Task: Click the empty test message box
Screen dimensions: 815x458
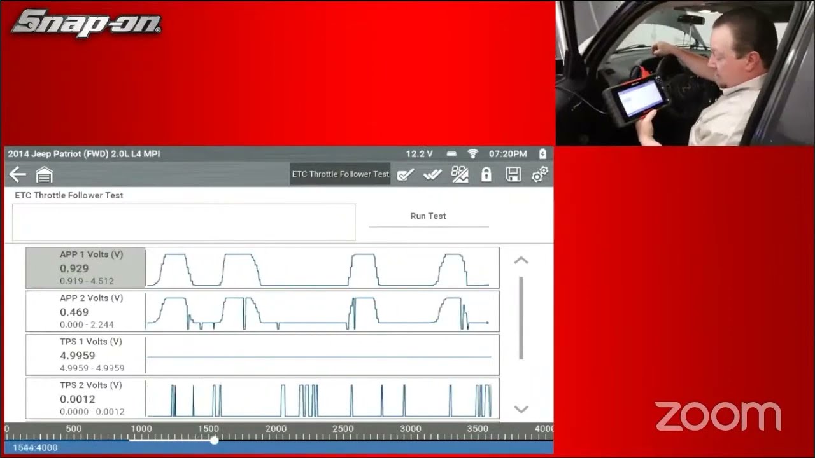Action: click(183, 222)
